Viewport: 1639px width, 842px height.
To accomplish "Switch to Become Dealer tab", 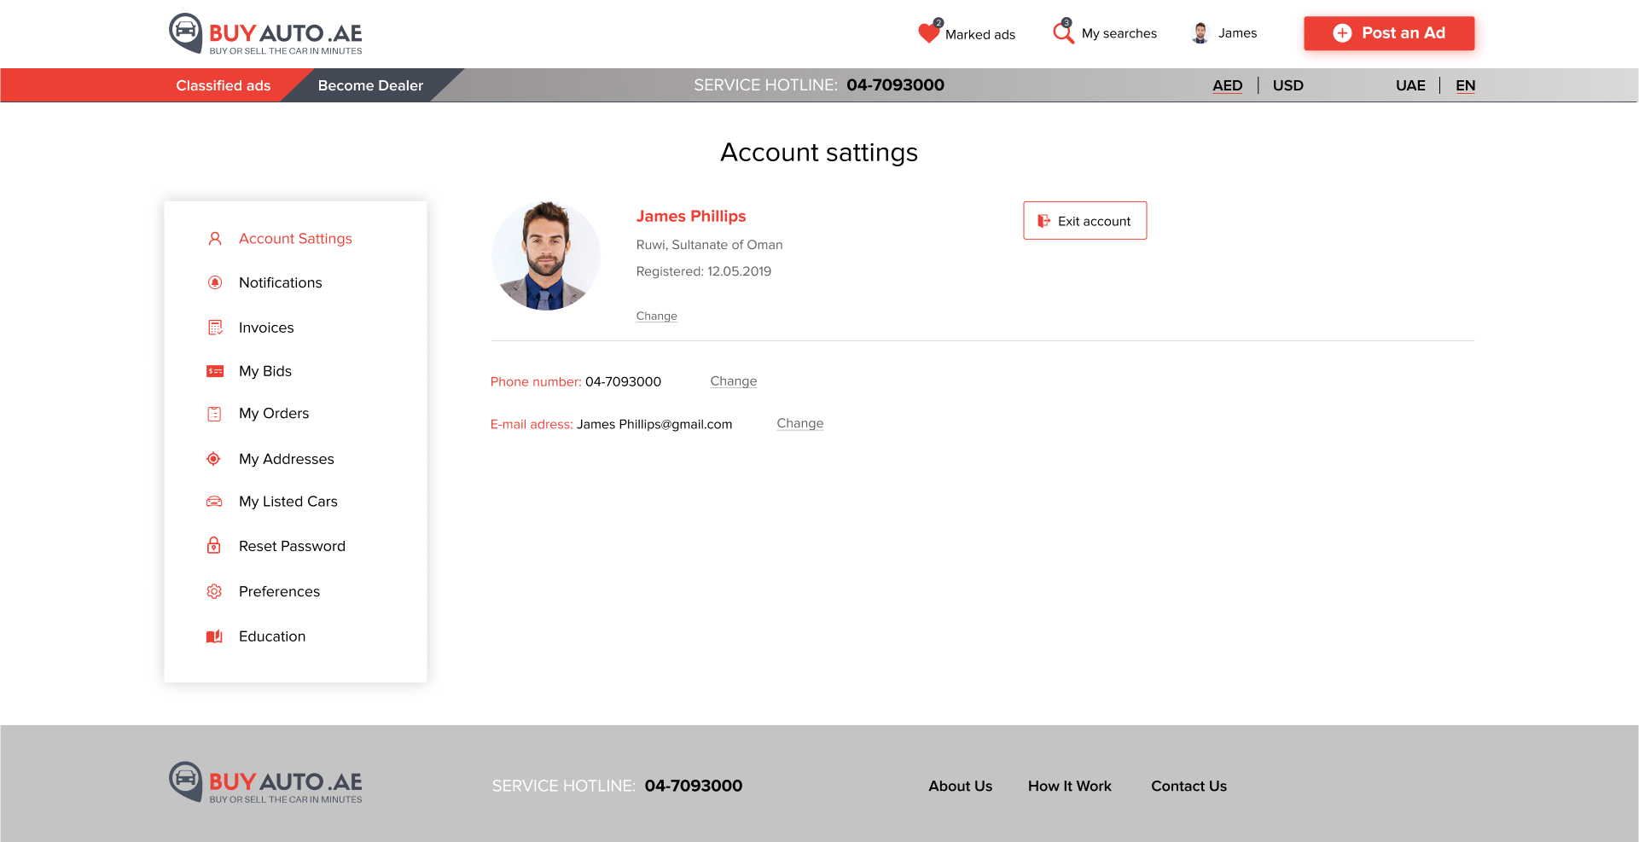I will coord(370,85).
